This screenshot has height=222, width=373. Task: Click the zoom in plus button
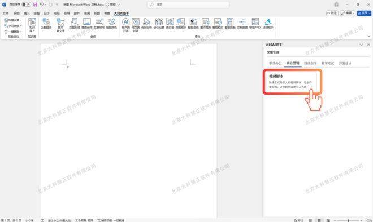[361, 220]
